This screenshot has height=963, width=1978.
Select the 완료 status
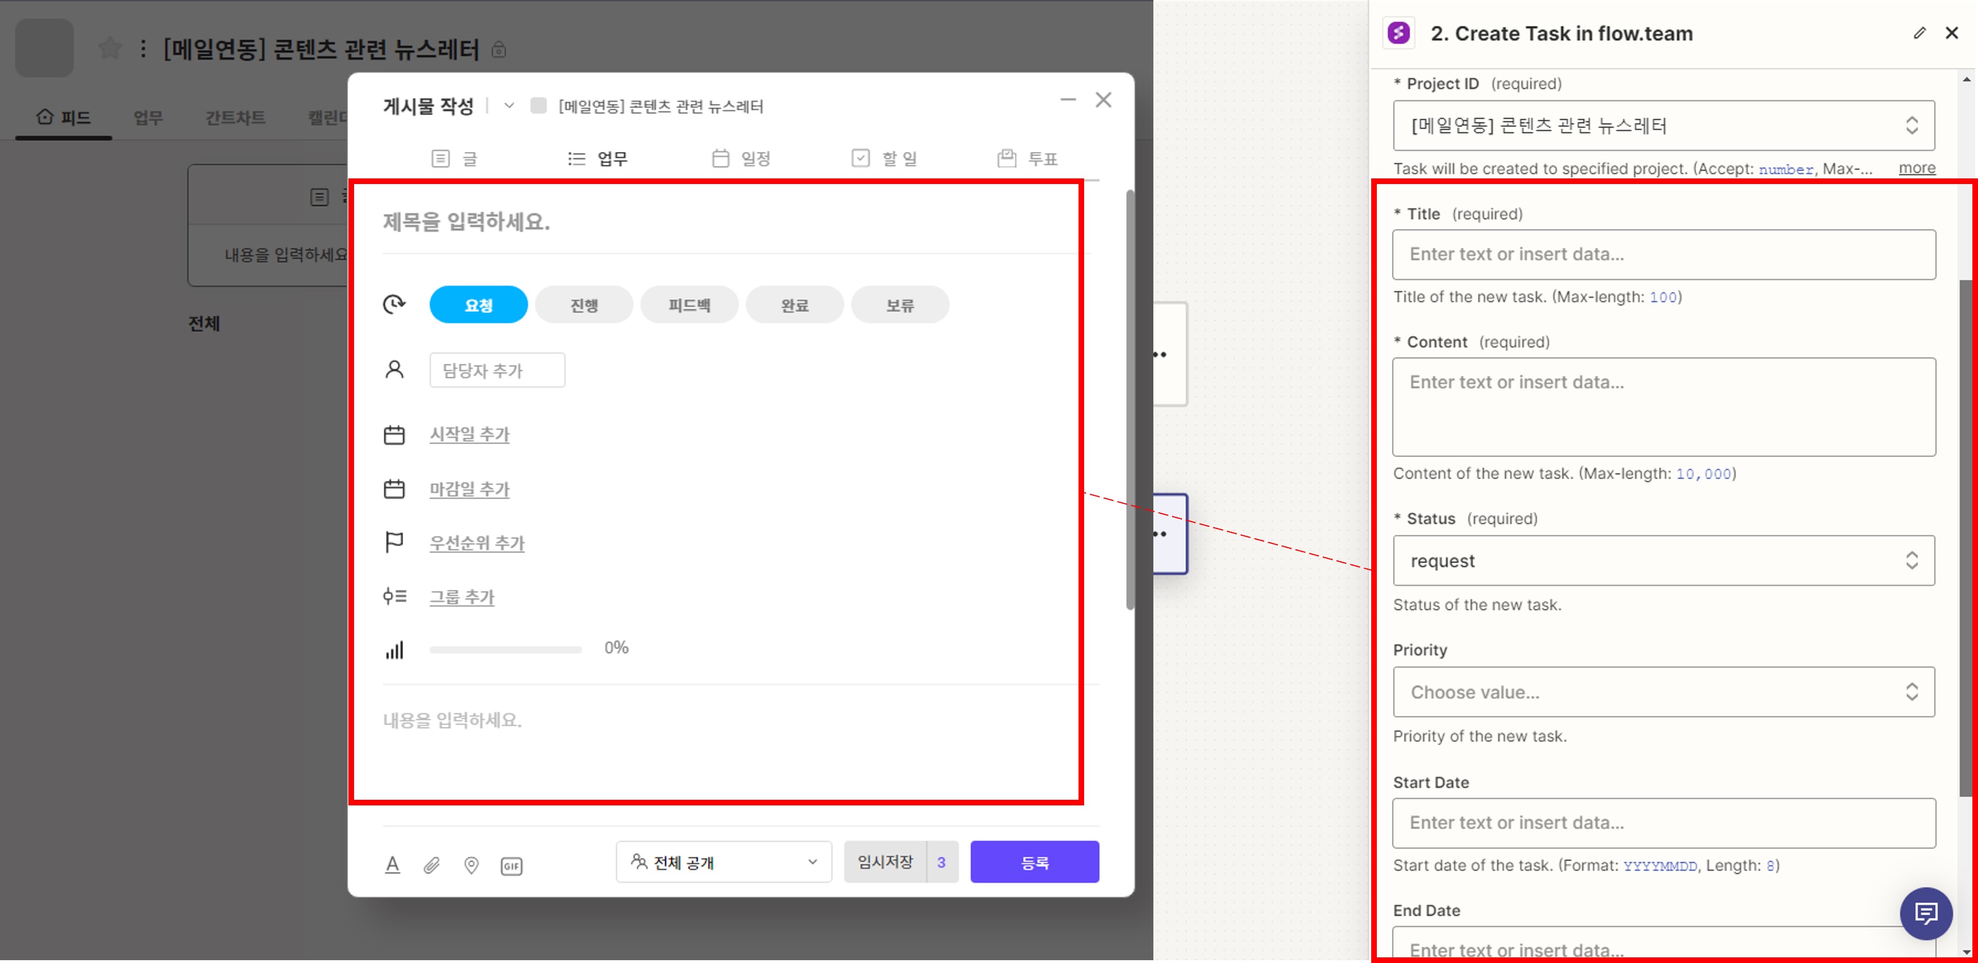[795, 305]
